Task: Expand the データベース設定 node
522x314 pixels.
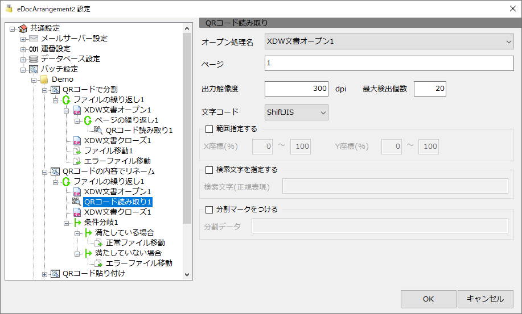Action: [x=23, y=60]
